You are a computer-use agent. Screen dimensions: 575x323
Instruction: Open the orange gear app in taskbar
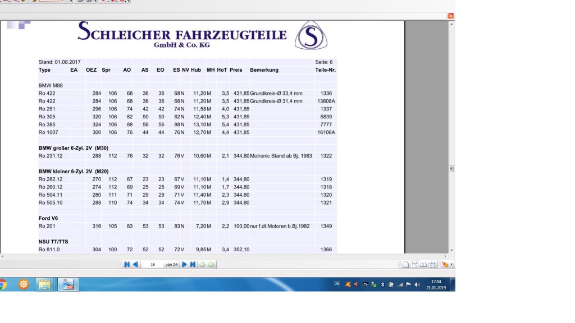(24, 284)
